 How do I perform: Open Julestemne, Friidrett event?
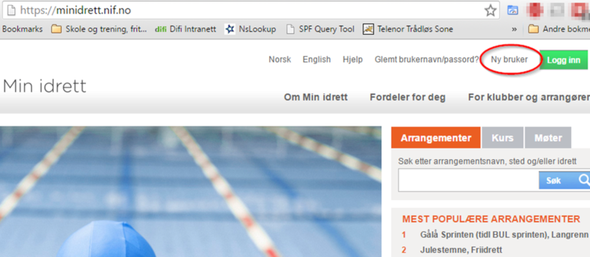pos(461,250)
